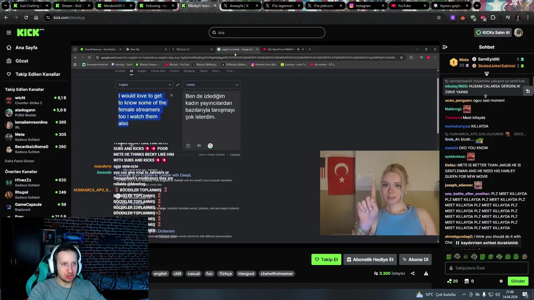Collapse the Sohbet chat panel
The height and width of the screenshot is (300, 534).
point(445,47)
